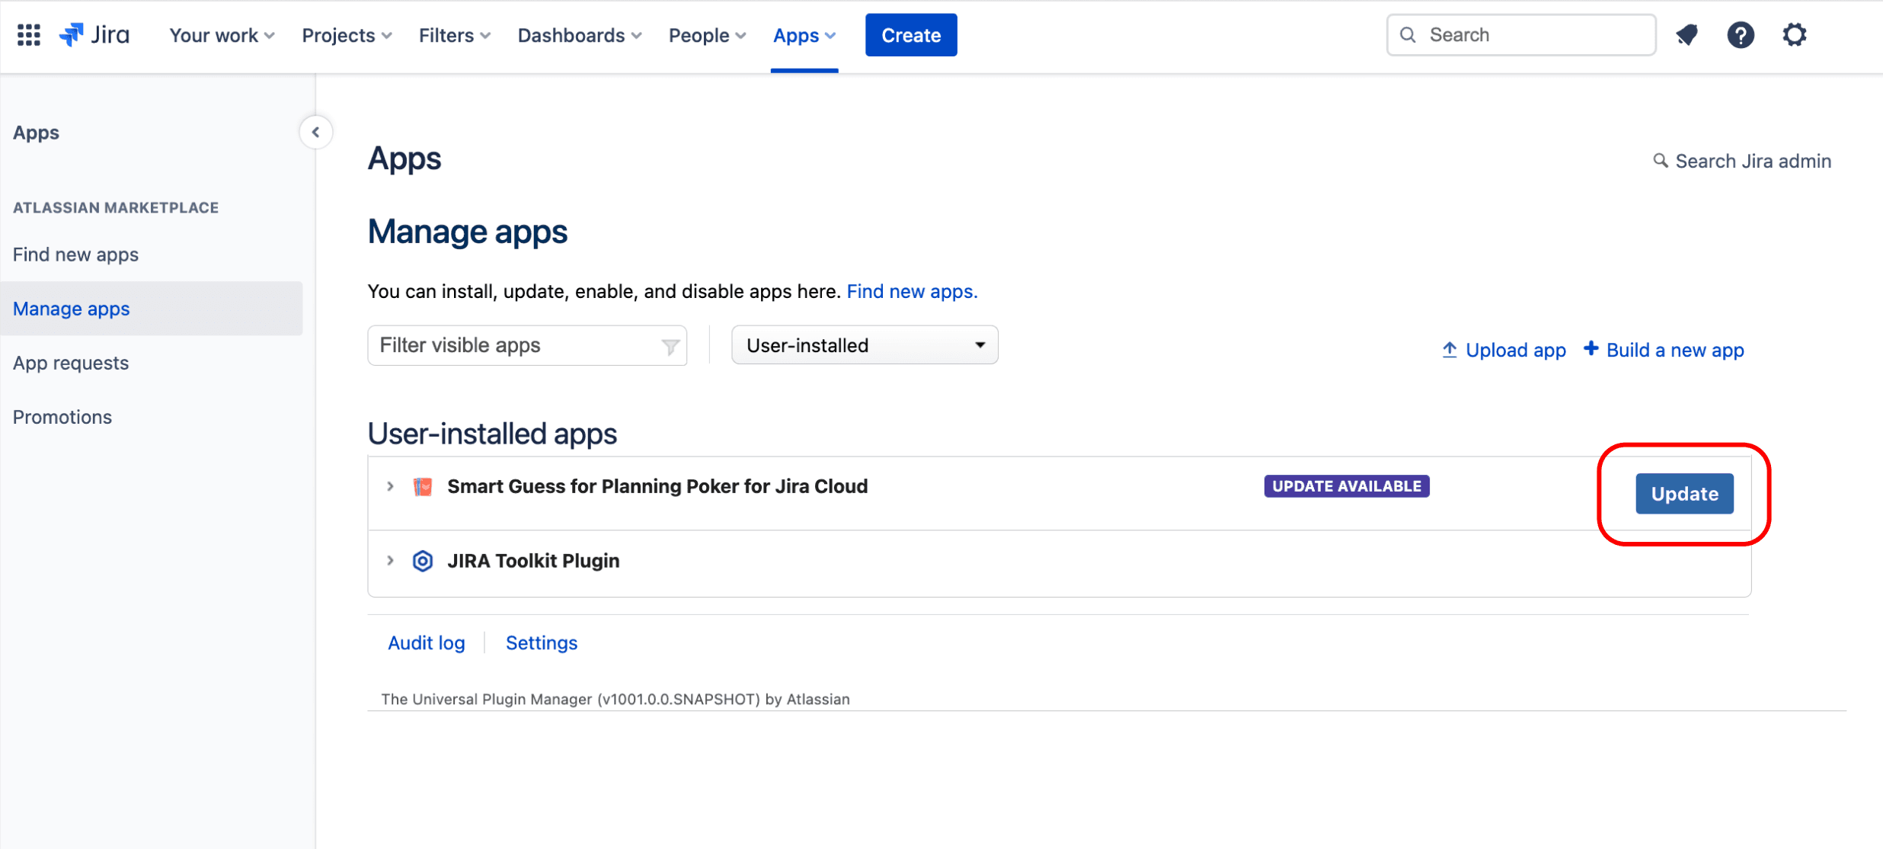The image size is (1883, 849).
Task: Collapse the Apps sidebar panel
Action: [x=315, y=132]
